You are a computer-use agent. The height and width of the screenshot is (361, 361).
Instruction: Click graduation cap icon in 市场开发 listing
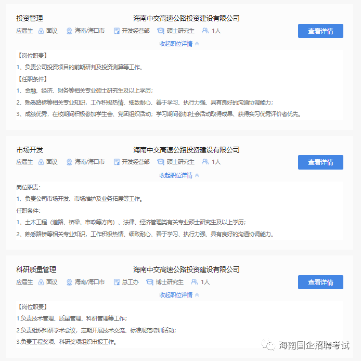pos(161,162)
